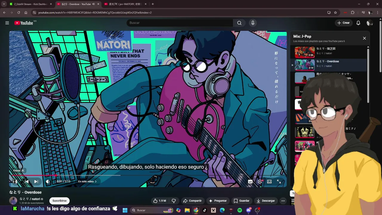Viewport: 382px width, 215px height.
Task: Click the search magnifier button
Action: pyautogui.click(x=239, y=23)
